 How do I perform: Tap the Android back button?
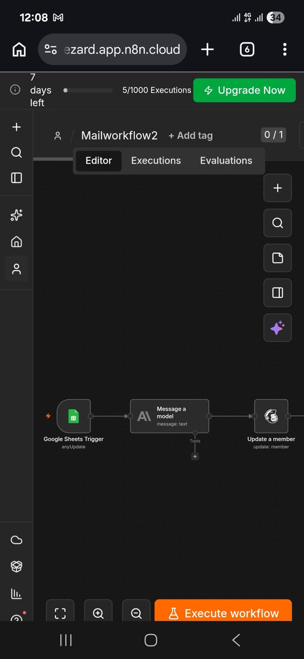[237, 640]
